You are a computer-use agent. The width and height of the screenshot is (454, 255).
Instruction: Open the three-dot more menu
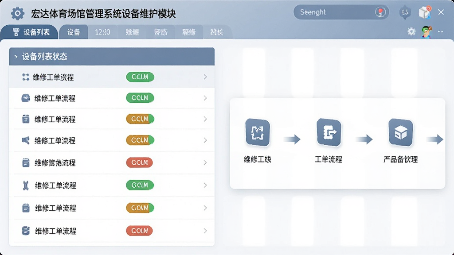(440, 31)
